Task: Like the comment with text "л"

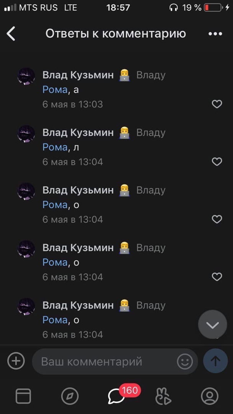Action: (x=217, y=161)
